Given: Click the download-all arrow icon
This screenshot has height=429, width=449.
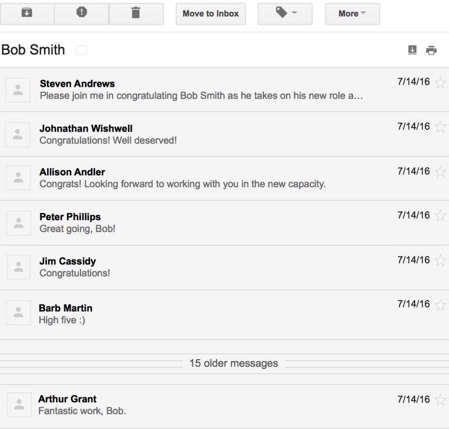Looking at the screenshot, I should 412,50.
